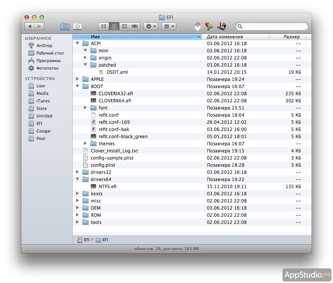Click the red stamp tool toolbar icon

click(222, 26)
